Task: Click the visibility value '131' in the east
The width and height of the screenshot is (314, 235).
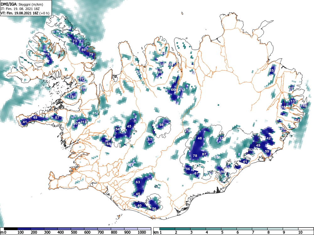Action: (293, 101)
